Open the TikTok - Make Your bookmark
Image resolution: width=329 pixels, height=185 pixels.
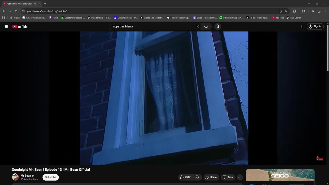click(257, 18)
